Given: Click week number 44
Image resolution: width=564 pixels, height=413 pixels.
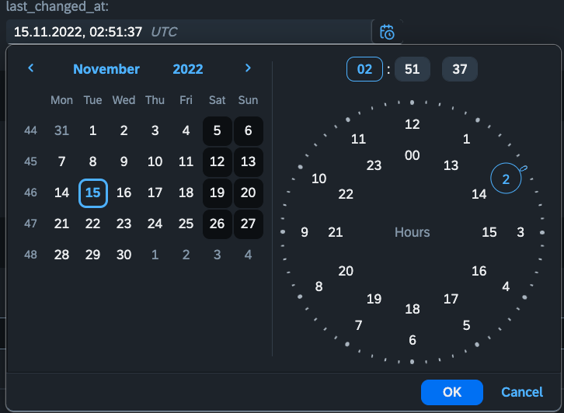Looking at the screenshot, I should pyautogui.click(x=30, y=130).
